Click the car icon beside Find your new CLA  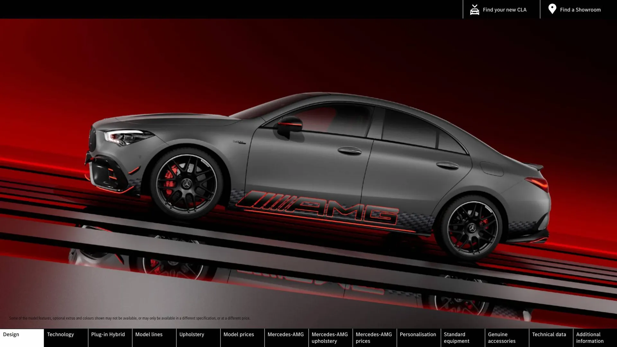[474, 9]
